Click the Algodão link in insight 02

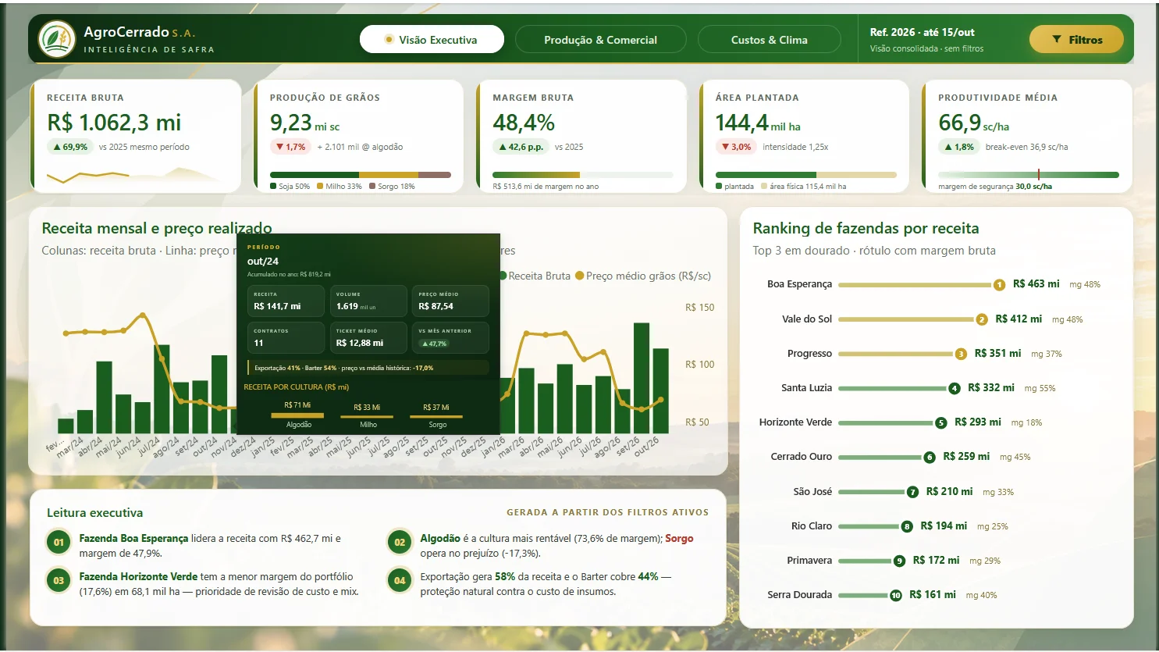coord(440,538)
